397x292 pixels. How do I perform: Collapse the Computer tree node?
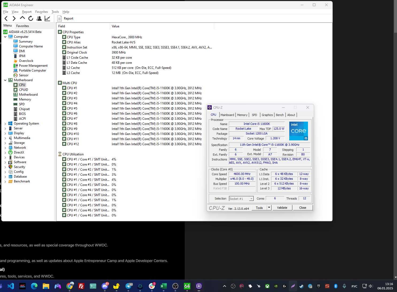click(5, 37)
